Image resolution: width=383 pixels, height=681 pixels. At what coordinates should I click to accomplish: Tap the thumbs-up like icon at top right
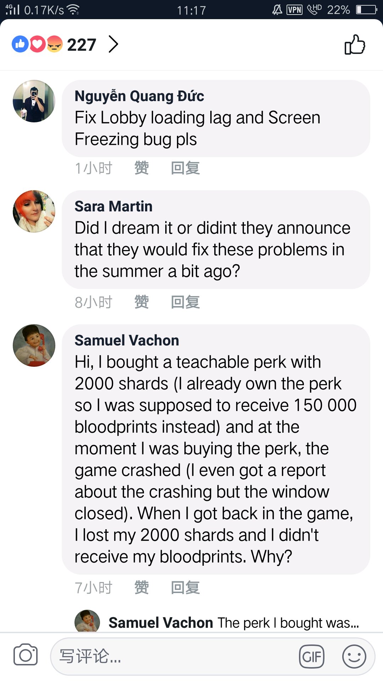click(355, 45)
